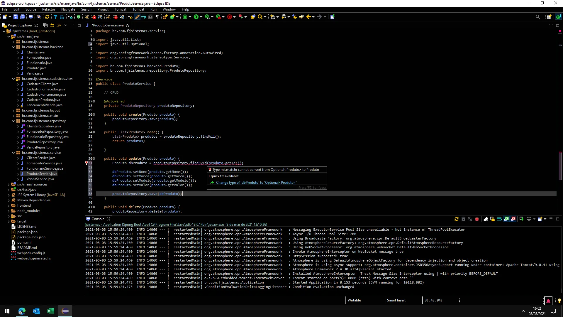
Task: Open the Refactor menu
Action: 48,9
